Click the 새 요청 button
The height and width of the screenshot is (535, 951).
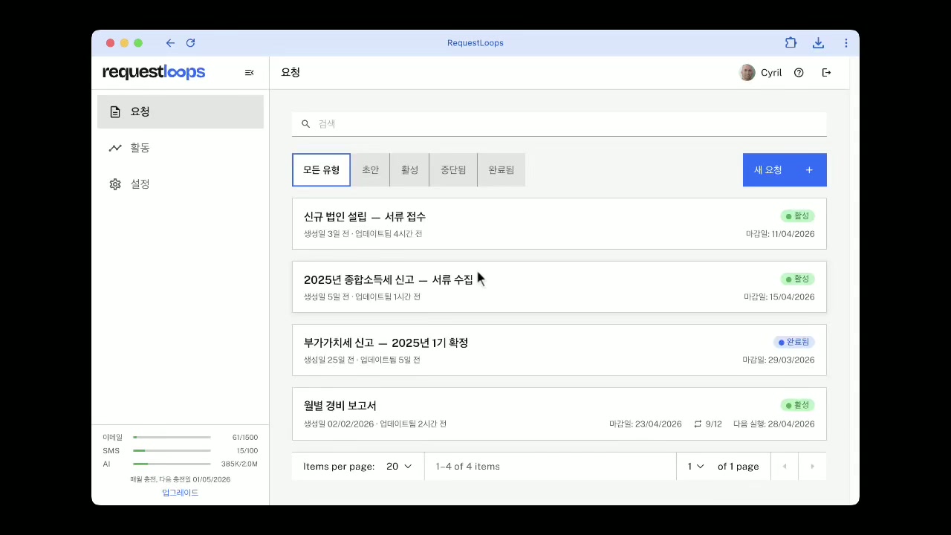click(x=784, y=170)
